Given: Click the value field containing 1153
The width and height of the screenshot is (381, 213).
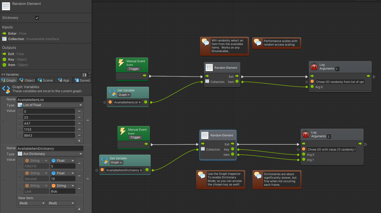Looking at the screenshot, I should pos(49,129).
